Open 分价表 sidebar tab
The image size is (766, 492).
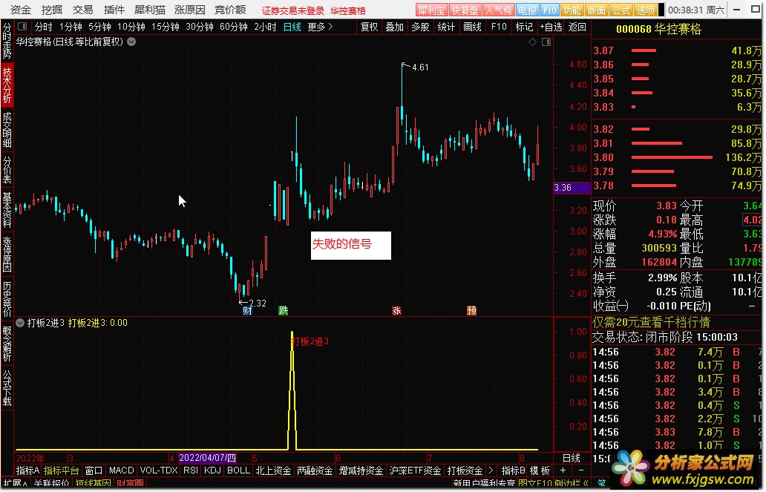coord(7,169)
